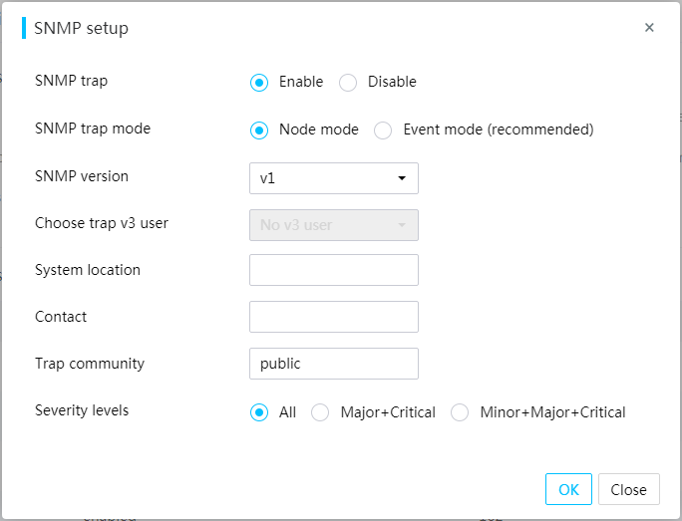Click the System location input field
This screenshot has height=521, width=682.
[334, 270]
